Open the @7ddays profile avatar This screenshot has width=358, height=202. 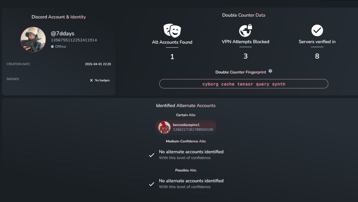tap(33, 39)
